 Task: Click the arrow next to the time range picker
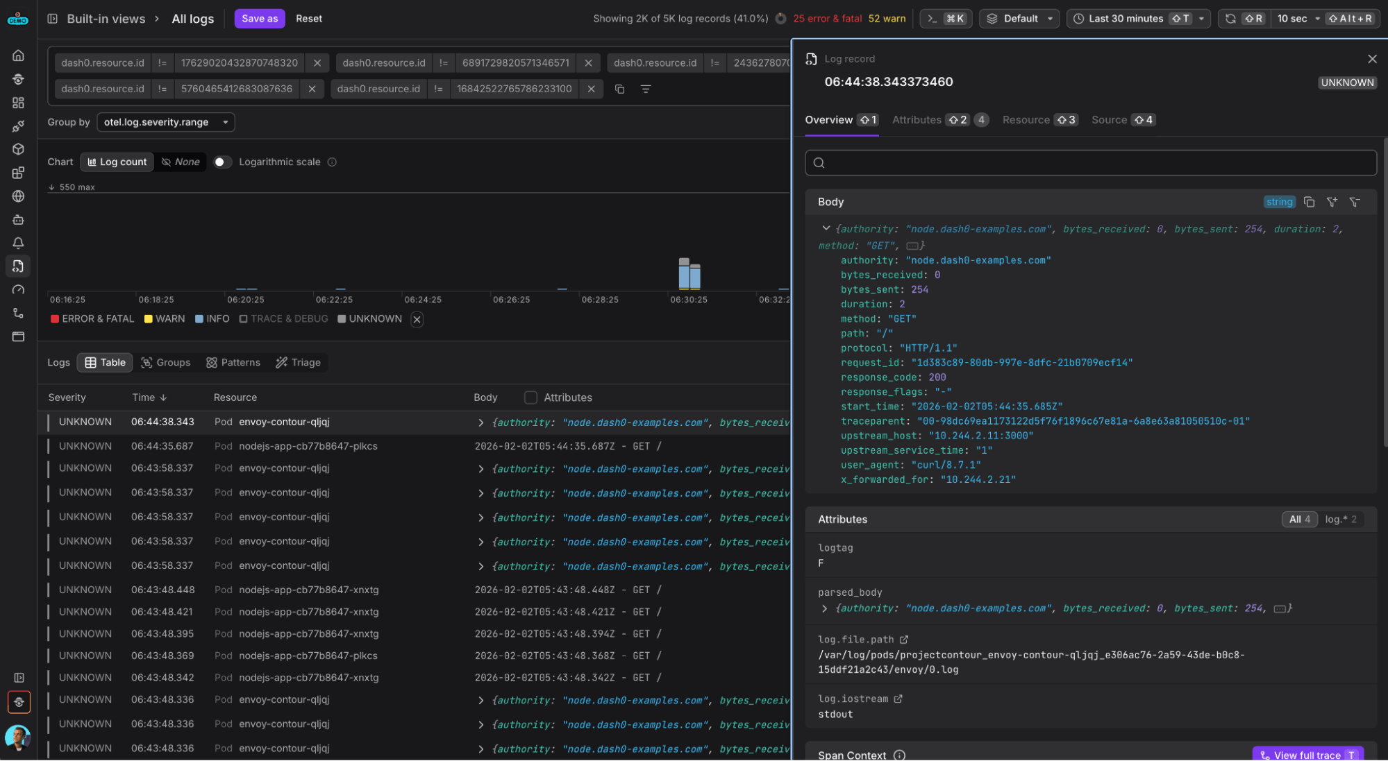coord(1201,19)
